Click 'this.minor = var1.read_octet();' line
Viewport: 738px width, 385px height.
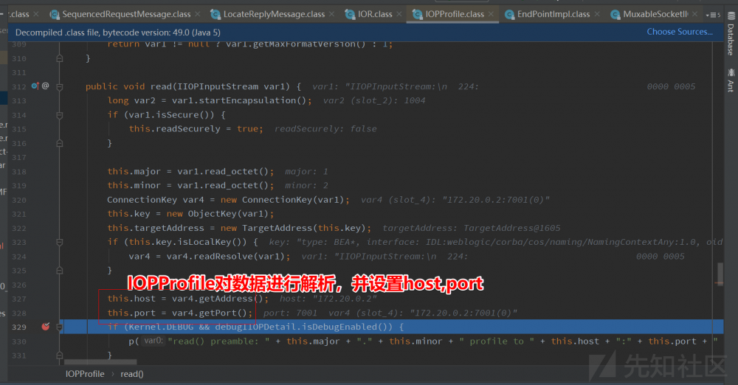(190, 185)
